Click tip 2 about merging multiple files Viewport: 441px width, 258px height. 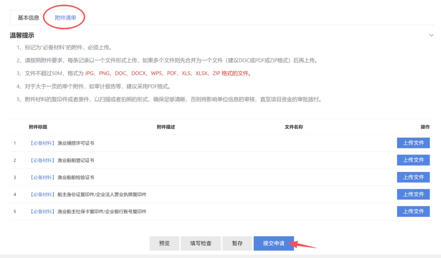pyautogui.click(x=168, y=60)
